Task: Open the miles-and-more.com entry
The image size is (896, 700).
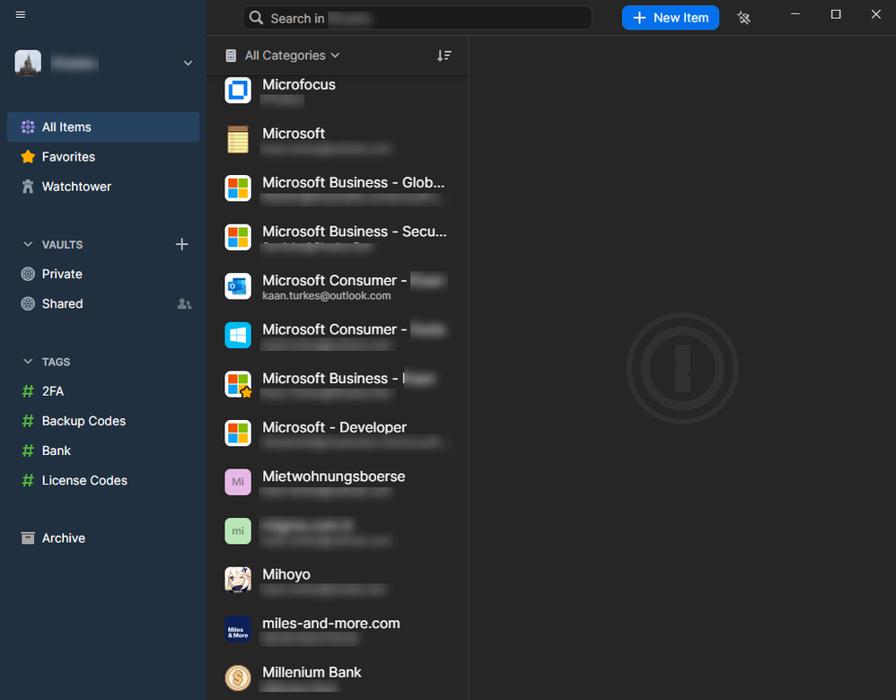Action: click(330, 624)
